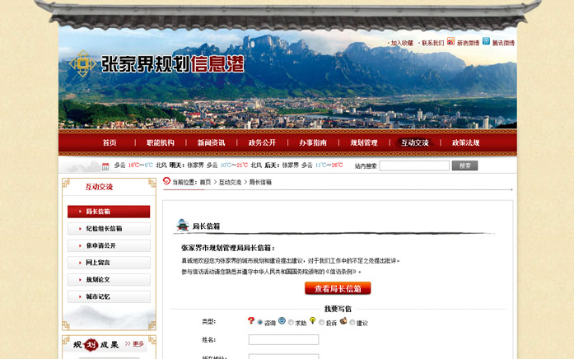Click the site logo emblem
Image resolution: width=574 pixels, height=359 pixels.
click(x=82, y=63)
